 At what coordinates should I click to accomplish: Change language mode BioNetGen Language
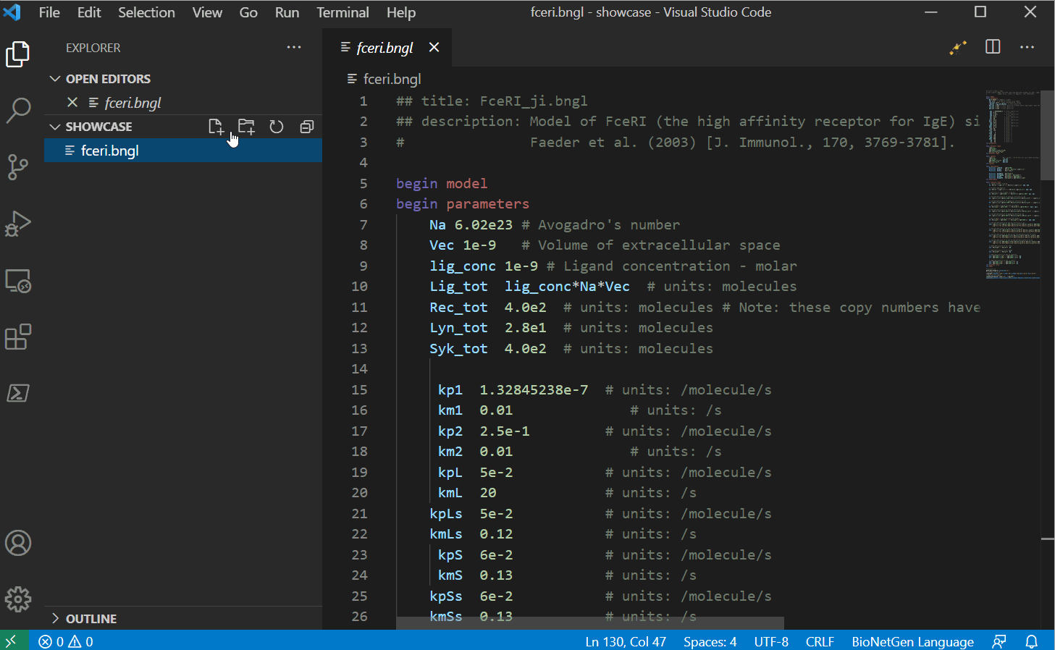[x=912, y=641]
